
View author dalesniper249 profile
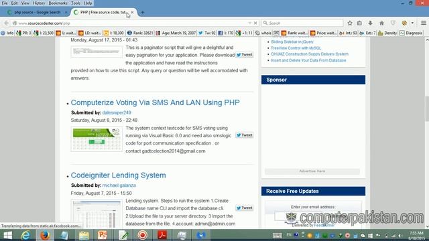(117, 112)
